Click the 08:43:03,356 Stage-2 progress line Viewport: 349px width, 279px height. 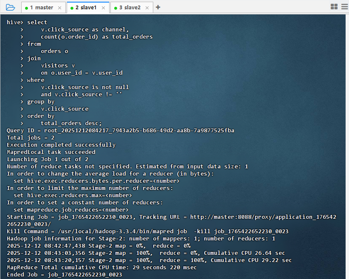146,253
